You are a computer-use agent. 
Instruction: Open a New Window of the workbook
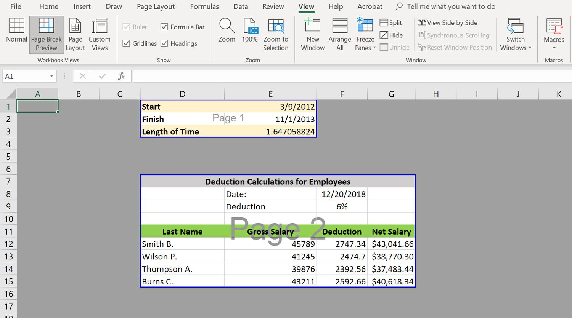pyautogui.click(x=313, y=34)
